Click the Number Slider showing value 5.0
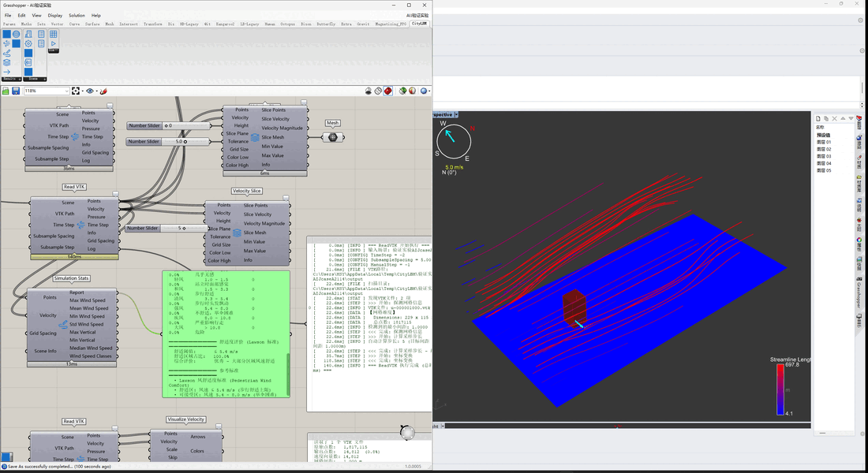The width and height of the screenshot is (868, 473). (x=168, y=142)
